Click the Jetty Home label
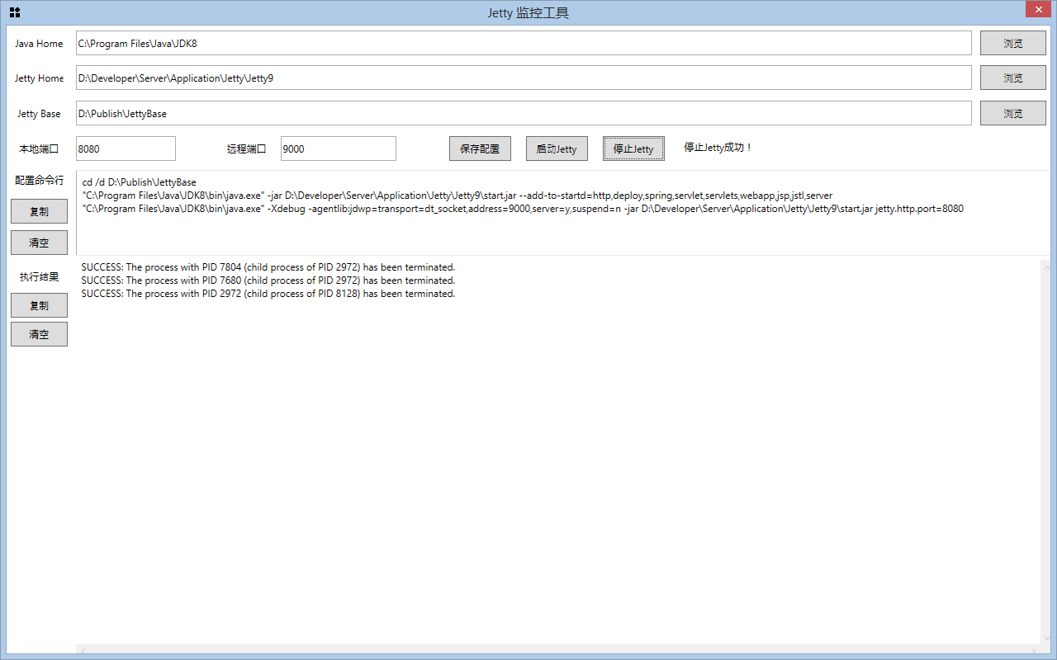This screenshot has height=660, width=1057. coord(39,78)
